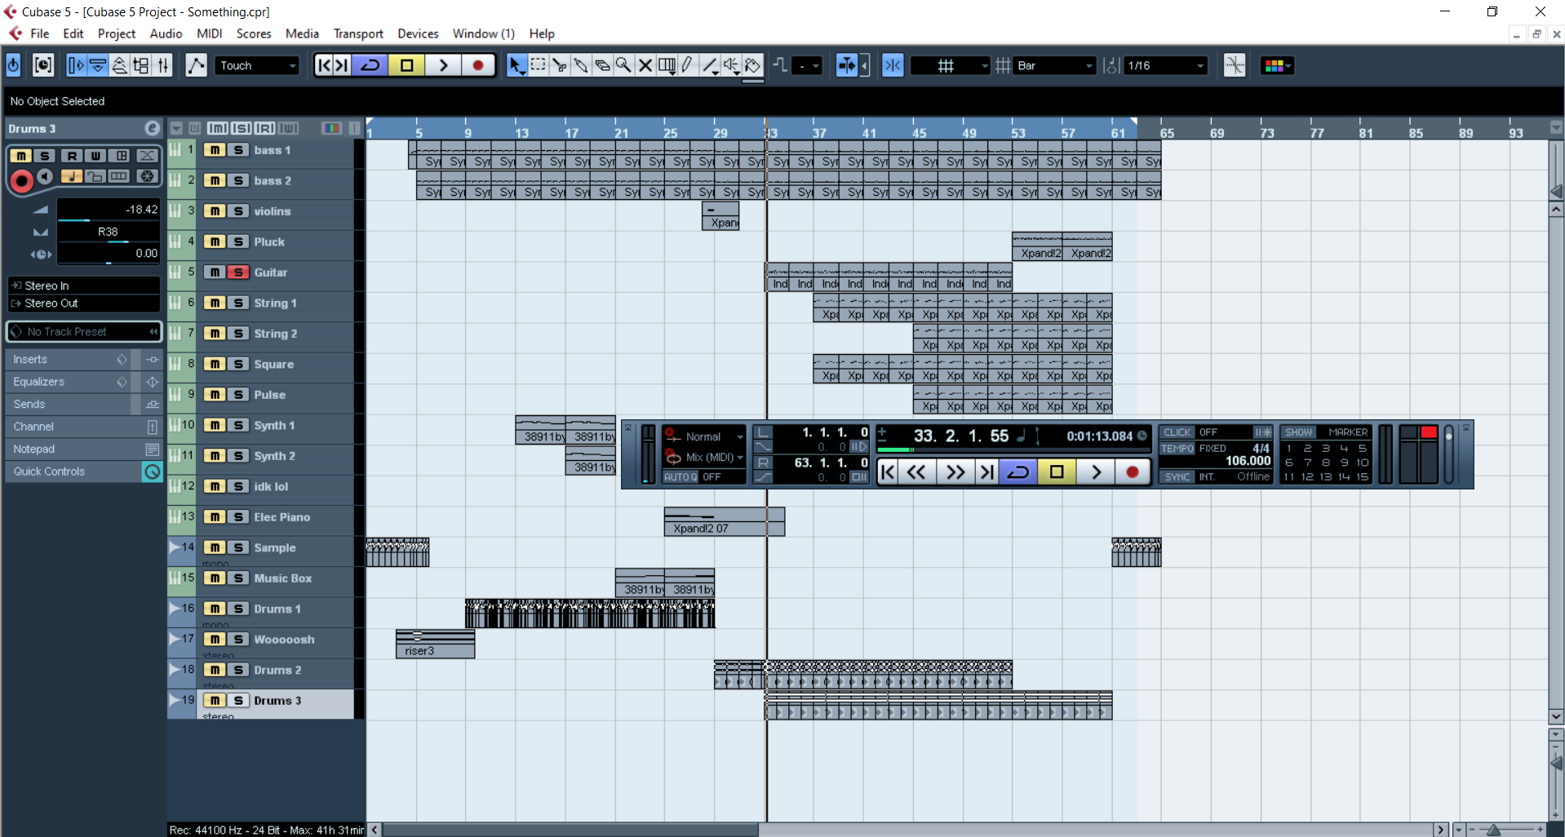1565x837 pixels.
Task: Open the Scores menu
Action: pyautogui.click(x=254, y=33)
